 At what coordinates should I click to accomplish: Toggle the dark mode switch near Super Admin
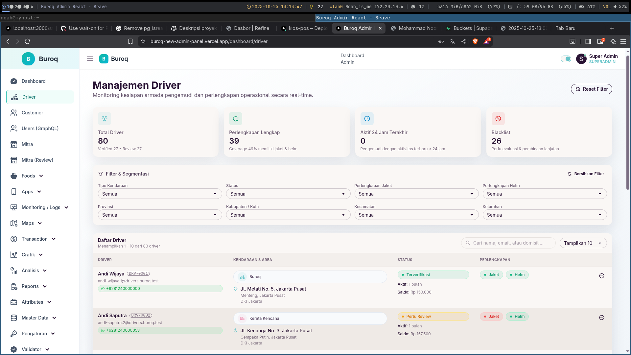pyautogui.click(x=566, y=59)
